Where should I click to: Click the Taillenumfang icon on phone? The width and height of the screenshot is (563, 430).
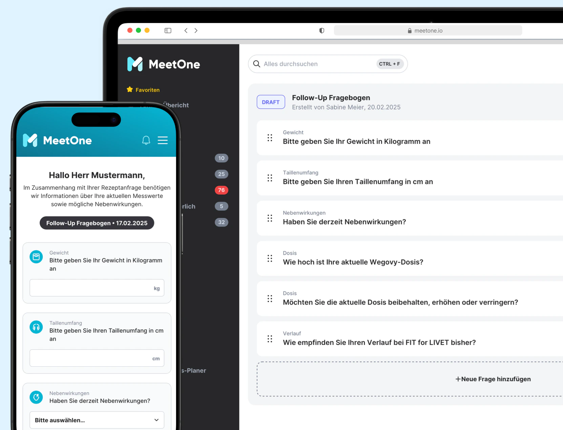(x=36, y=327)
